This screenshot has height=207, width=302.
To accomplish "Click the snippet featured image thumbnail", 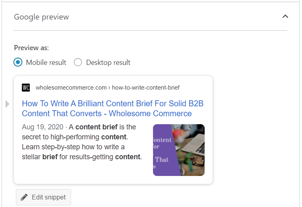I will click(179, 150).
